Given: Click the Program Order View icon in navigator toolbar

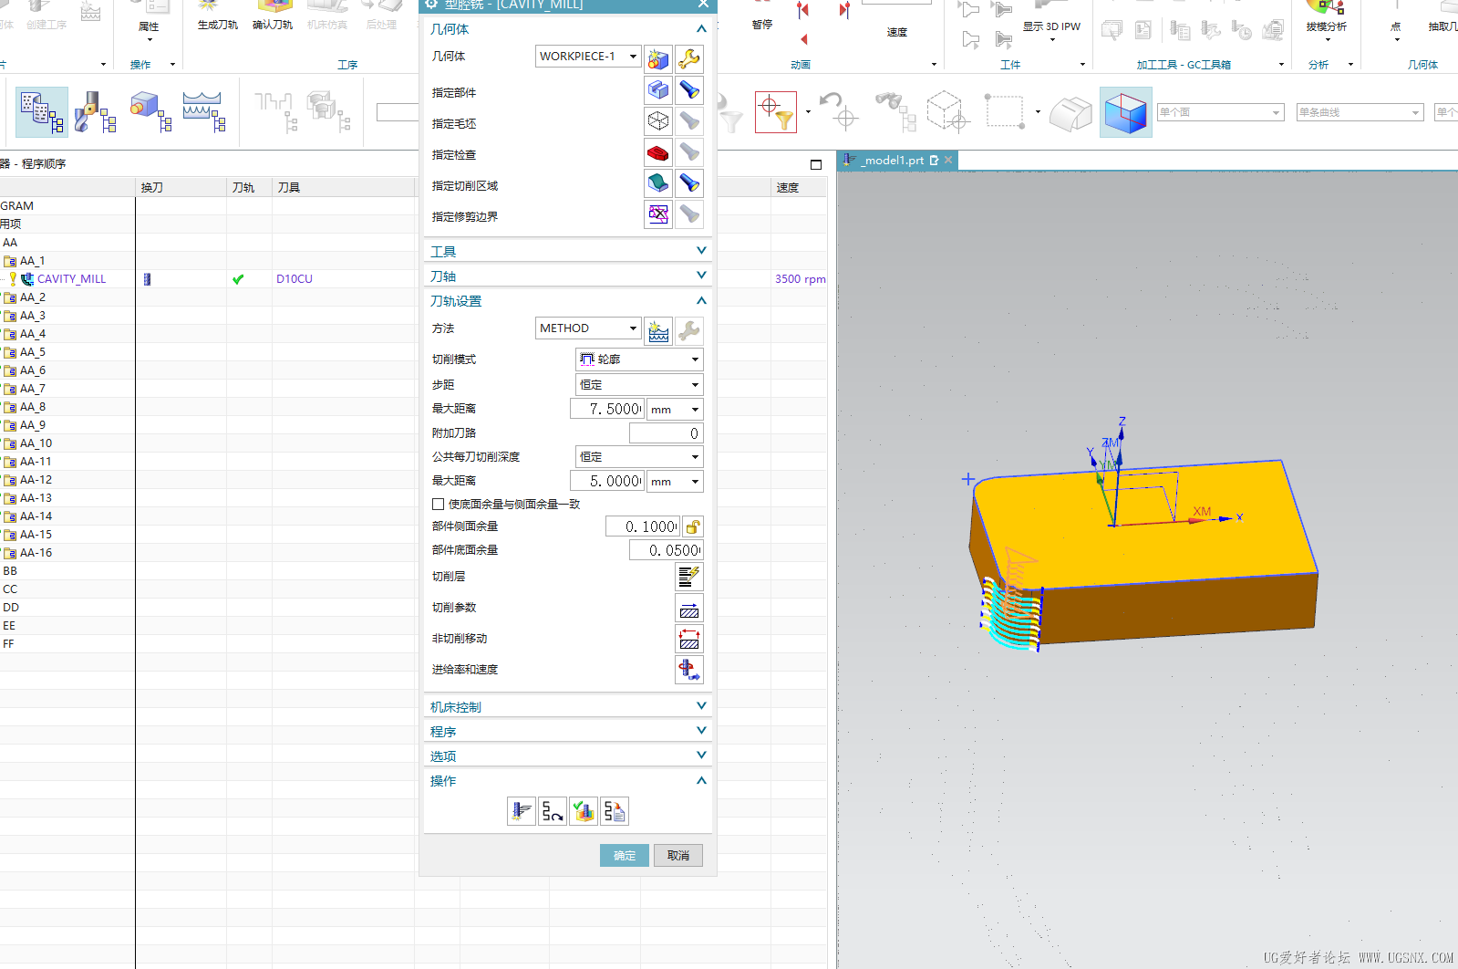Looking at the screenshot, I should [x=42, y=112].
